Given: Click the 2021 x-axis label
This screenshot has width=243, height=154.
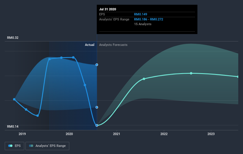Looking at the screenshot, I should (117, 134).
